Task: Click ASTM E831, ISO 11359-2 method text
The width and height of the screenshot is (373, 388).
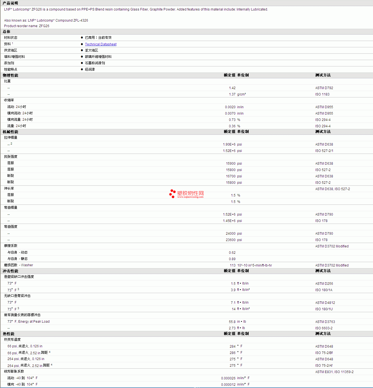Action: point(334,372)
